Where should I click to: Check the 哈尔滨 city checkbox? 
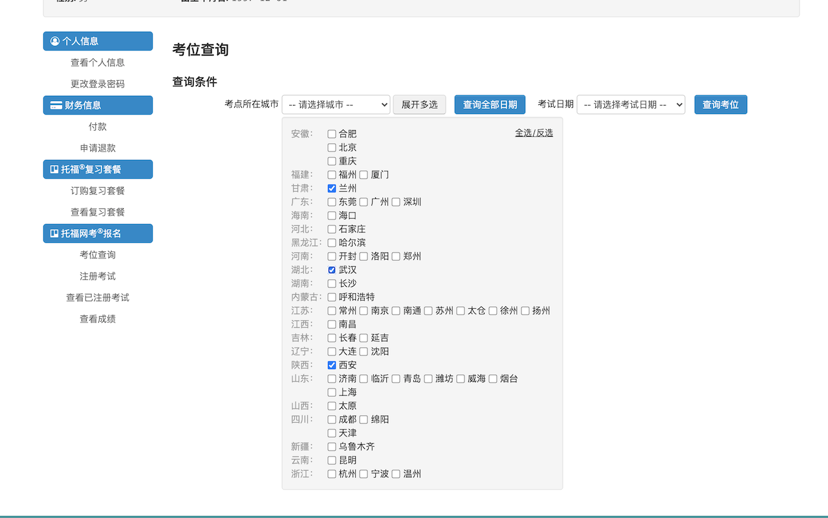click(332, 242)
